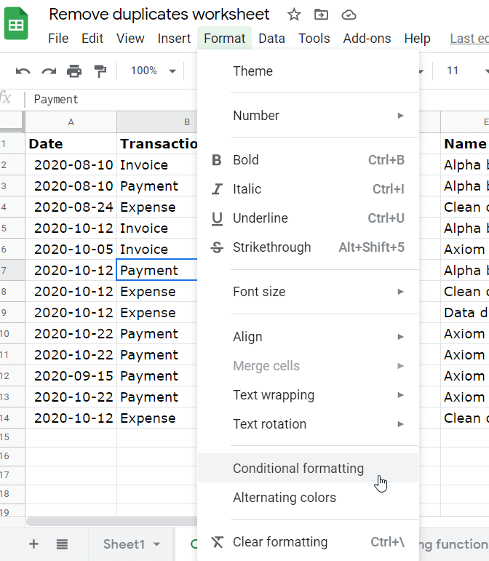Open the Edit menu

(92, 39)
